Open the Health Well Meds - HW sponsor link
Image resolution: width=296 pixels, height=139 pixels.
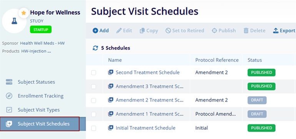coord(42,43)
